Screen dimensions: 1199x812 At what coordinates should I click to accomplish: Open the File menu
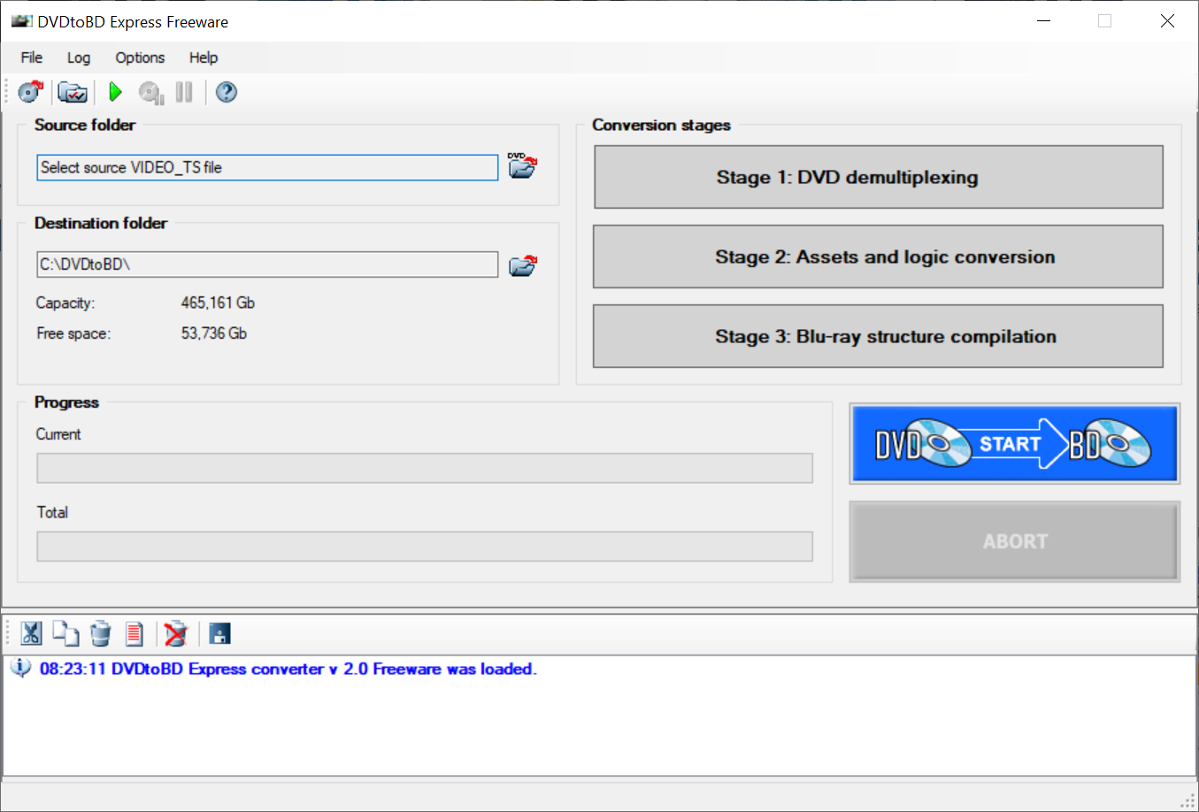(x=32, y=57)
